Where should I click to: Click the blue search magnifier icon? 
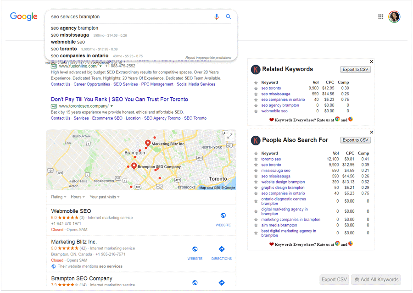229,17
